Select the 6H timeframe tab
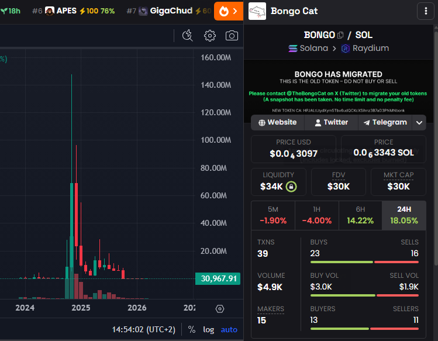438x341 pixels. (360, 215)
